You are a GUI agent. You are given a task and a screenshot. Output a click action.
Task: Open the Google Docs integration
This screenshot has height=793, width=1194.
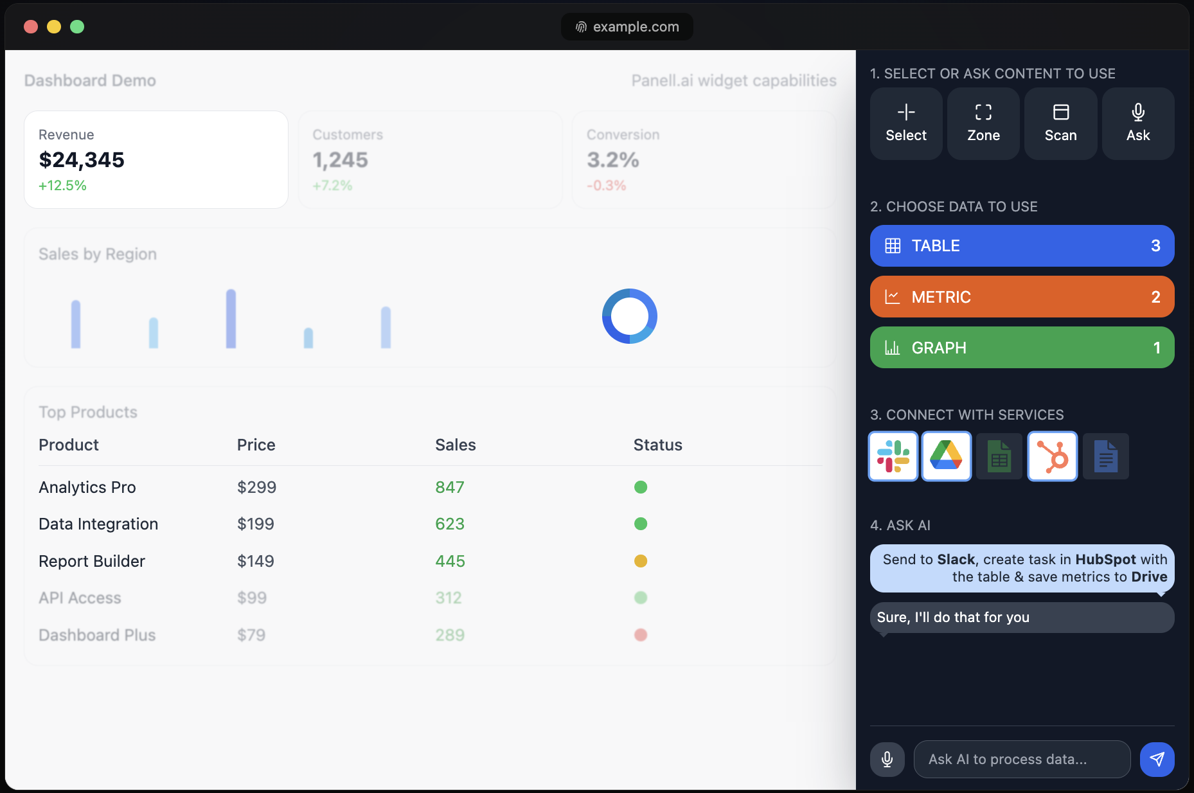pyautogui.click(x=1105, y=456)
